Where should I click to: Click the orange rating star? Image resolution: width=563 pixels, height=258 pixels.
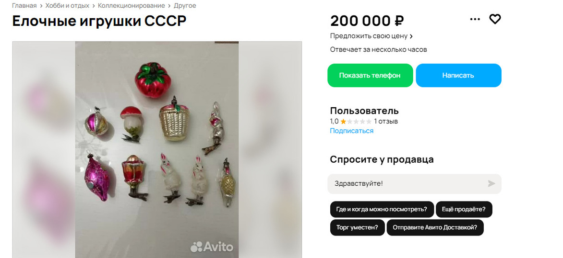click(343, 121)
